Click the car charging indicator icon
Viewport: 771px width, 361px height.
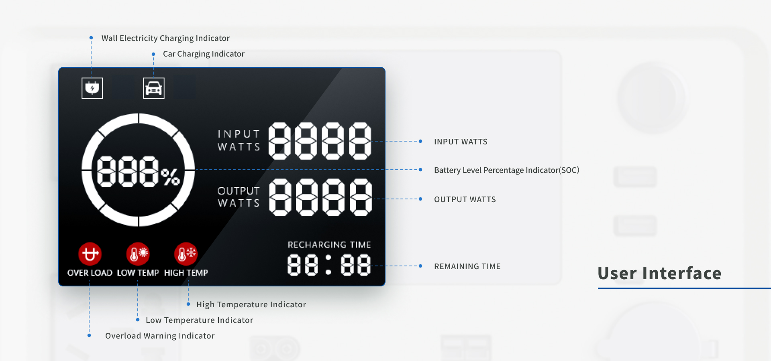point(154,88)
